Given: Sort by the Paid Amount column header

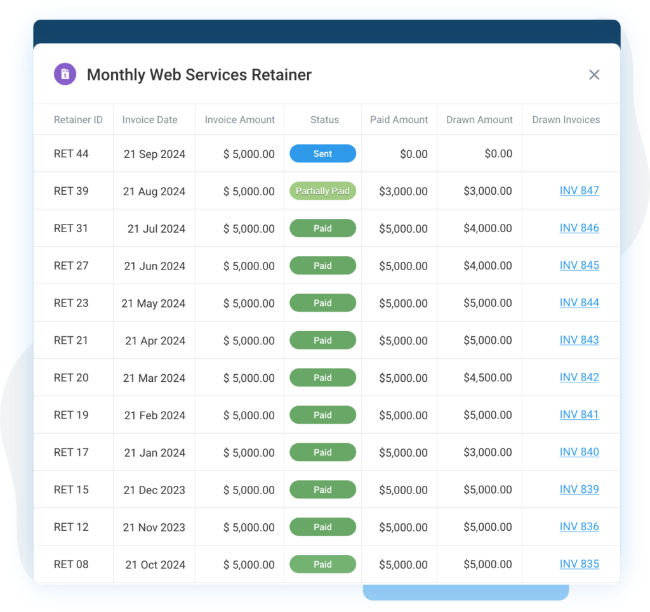Looking at the screenshot, I should (399, 119).
